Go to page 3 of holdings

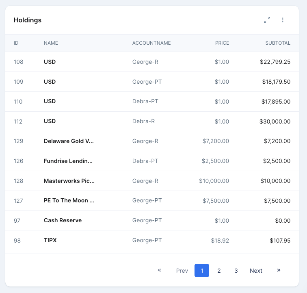click(236, 271)
